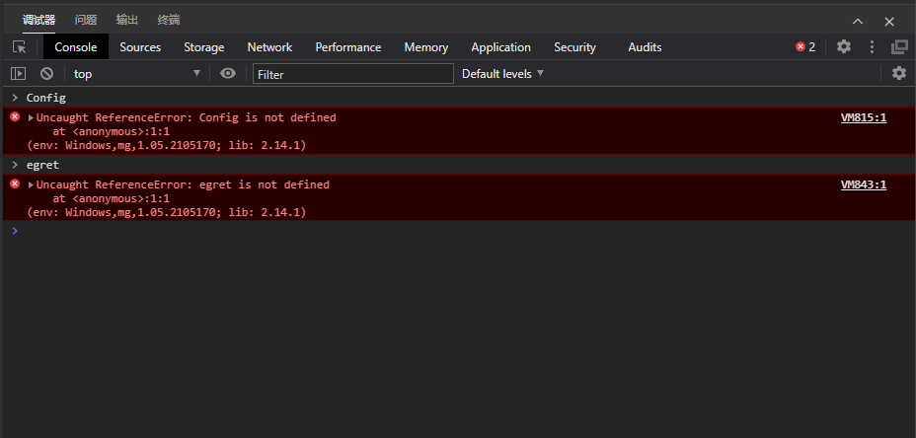The width and height of the screenshot is (916, 438).
Task: Select the 终端 tab
Action: click(169, 20)
